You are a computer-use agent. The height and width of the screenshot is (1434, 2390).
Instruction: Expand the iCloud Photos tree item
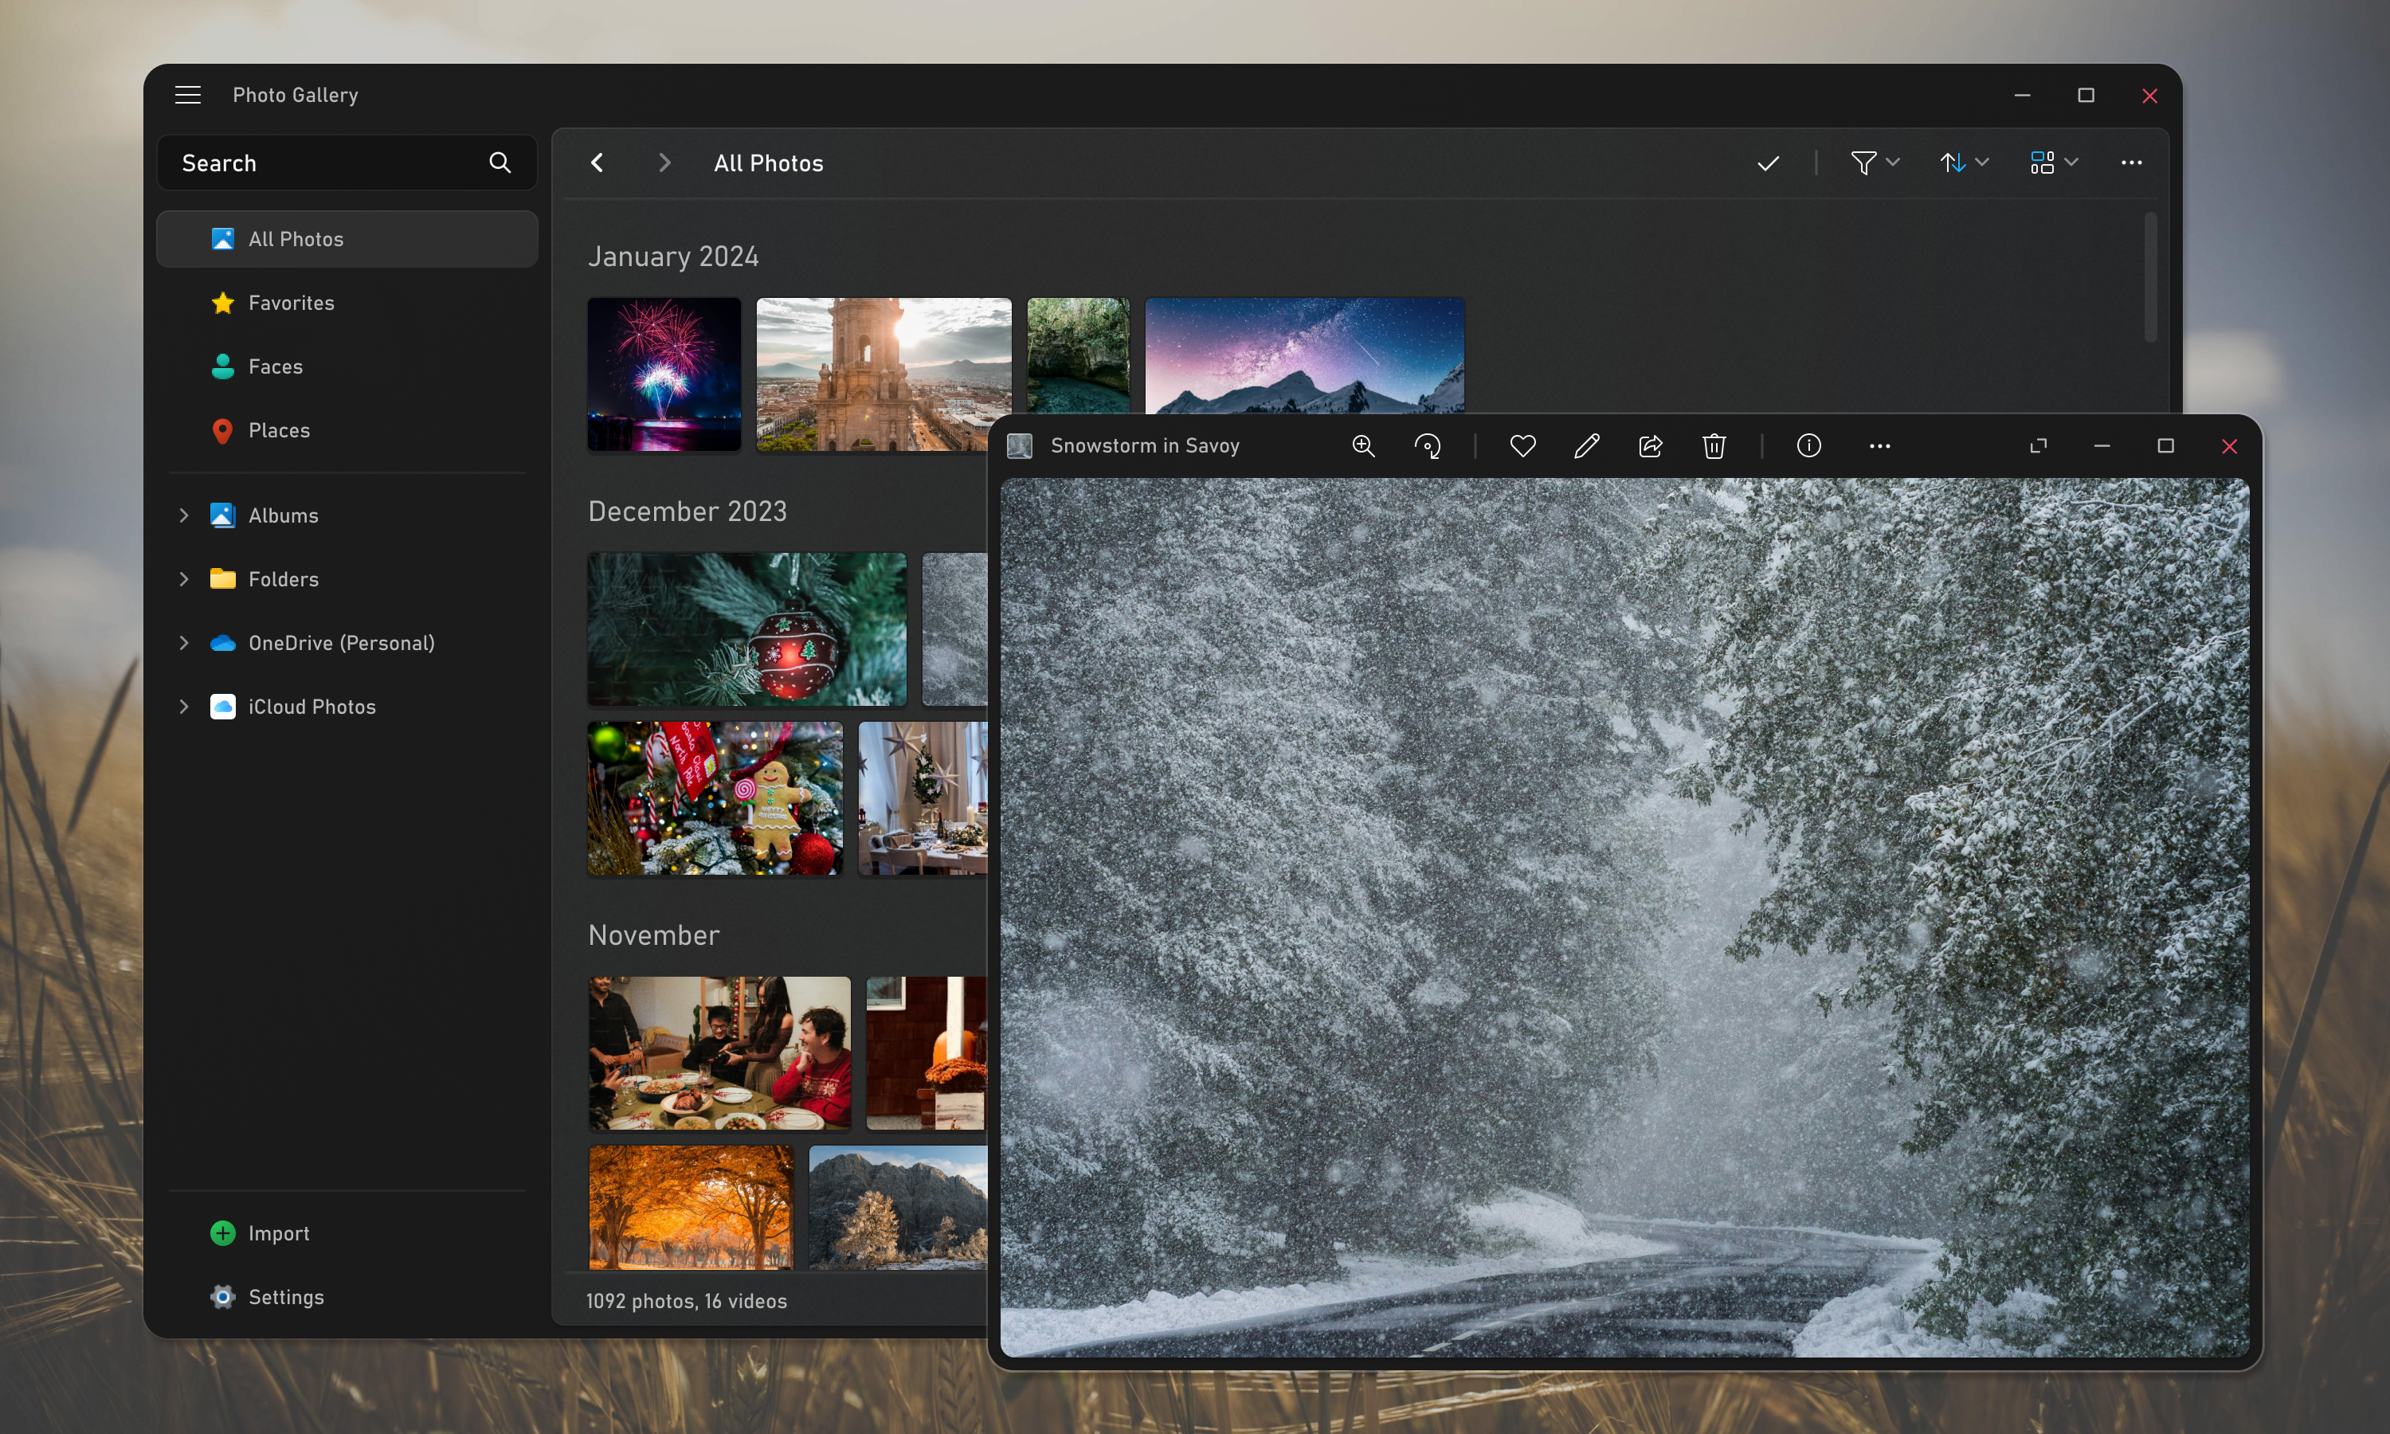click(x=185, y=707)
